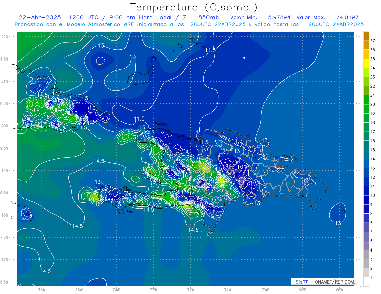The width and height of the screenshot is (381, 294).
Task: Click longitude axis label '70W'
Action: pyautogui.click(x=265, y=290)
